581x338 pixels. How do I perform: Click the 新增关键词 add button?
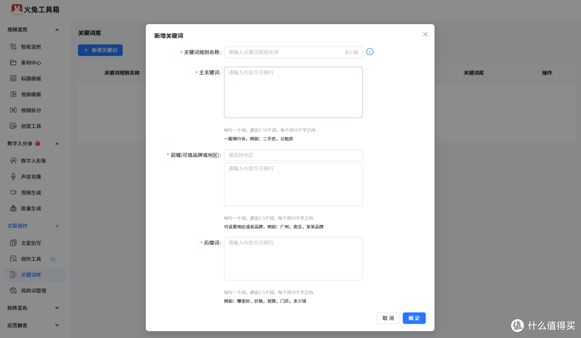pos(100,50)
